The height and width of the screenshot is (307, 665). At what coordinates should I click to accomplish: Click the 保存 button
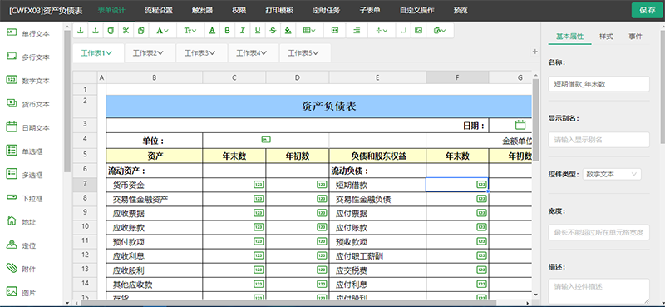click(648, 11)
